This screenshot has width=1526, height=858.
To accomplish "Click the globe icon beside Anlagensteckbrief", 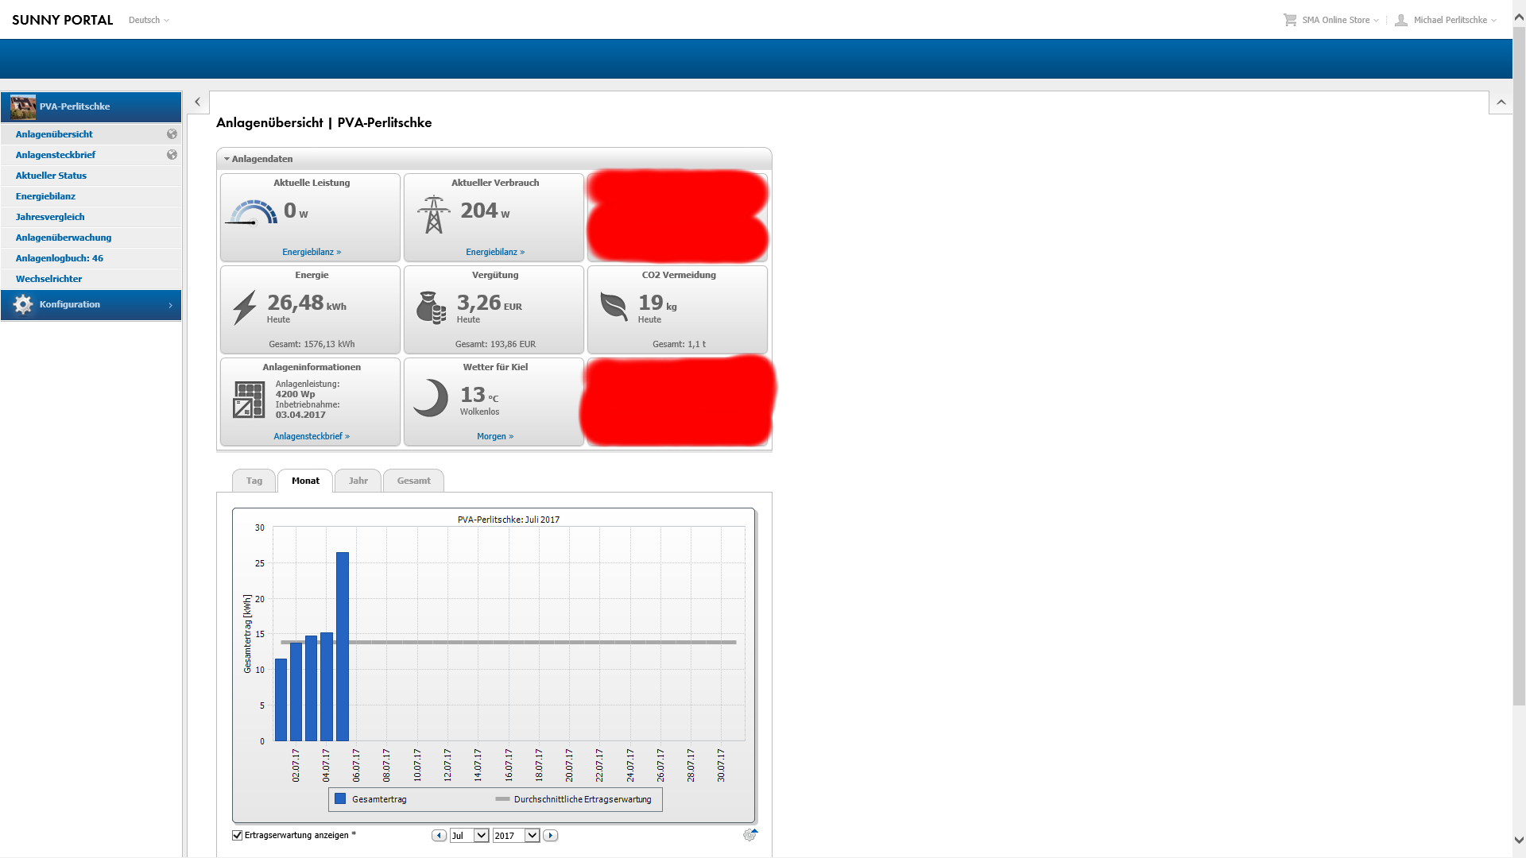I will pos(172,155).
